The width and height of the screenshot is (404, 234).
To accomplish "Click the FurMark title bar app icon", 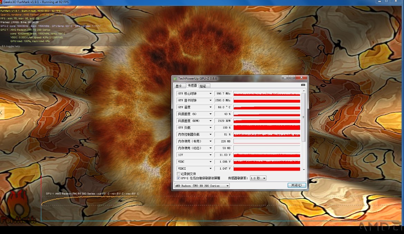I will 1,2.
